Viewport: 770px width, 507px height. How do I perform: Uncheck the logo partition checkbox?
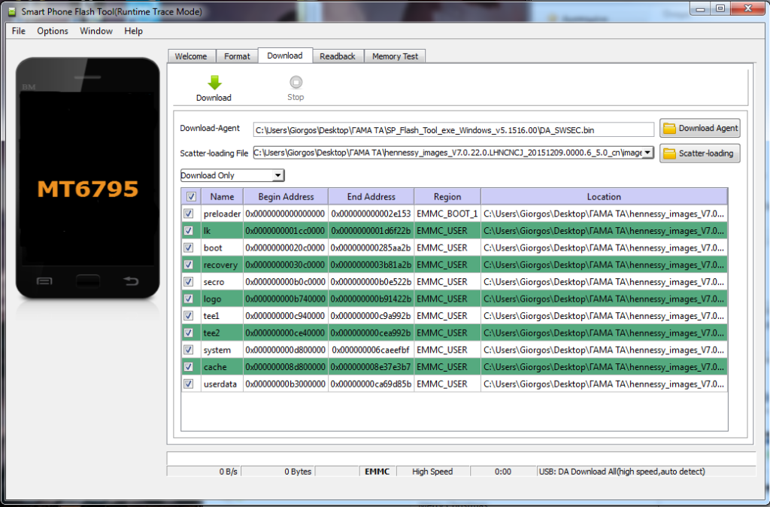point(189,299)
